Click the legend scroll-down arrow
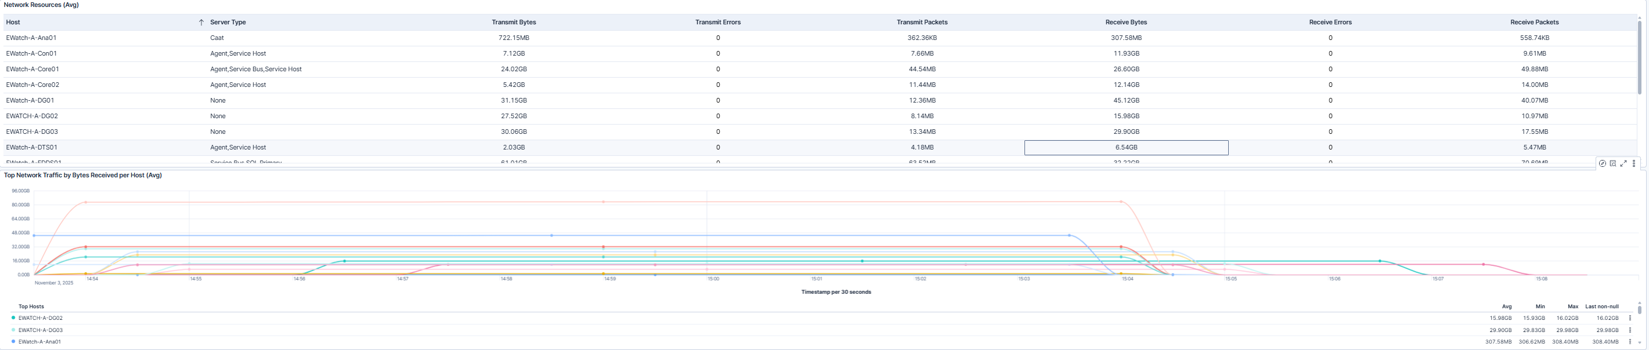Image resolution: width=1649 pixels, height=350 pixels. (x=1639, y=343)
